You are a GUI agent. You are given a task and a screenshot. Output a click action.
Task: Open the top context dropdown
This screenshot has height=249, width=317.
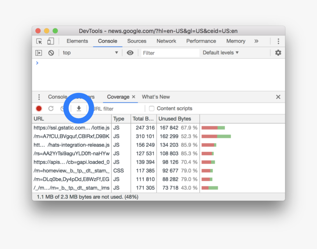[x=90, y=53]
